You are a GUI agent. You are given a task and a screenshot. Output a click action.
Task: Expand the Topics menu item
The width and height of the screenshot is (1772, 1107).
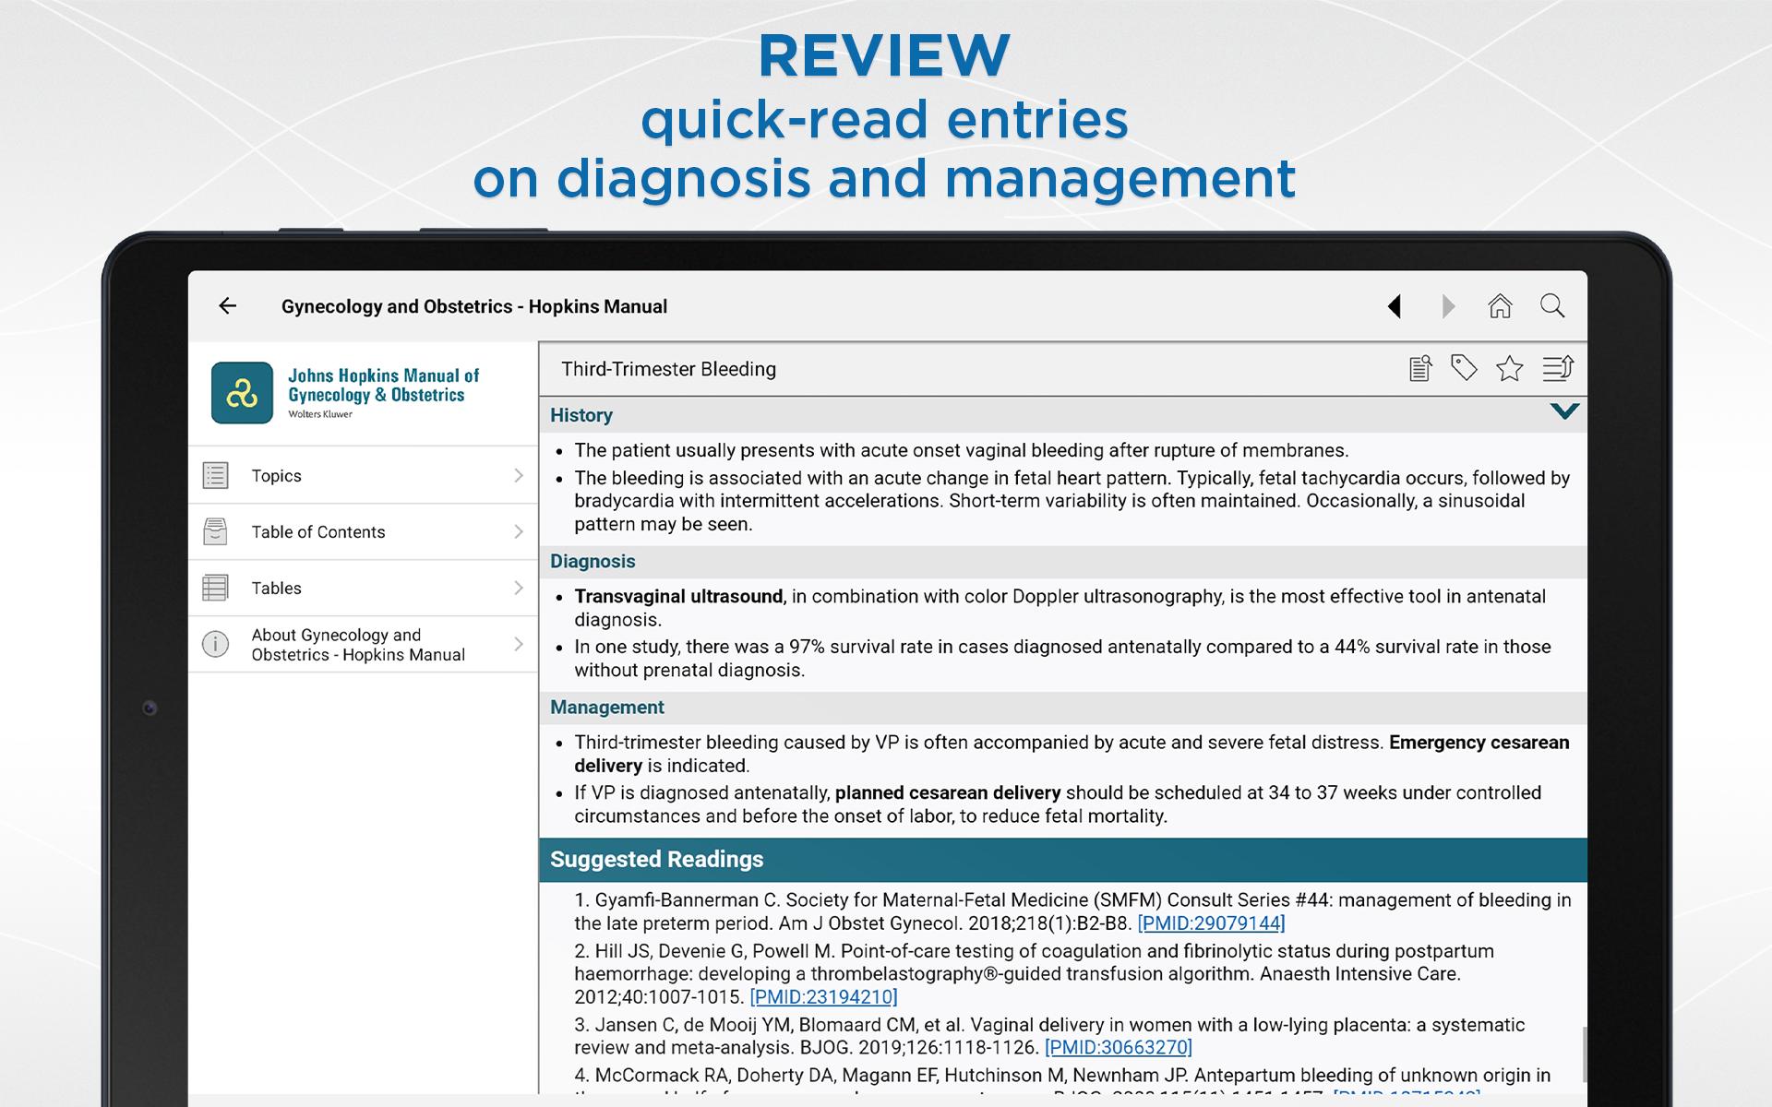[277, 476]
